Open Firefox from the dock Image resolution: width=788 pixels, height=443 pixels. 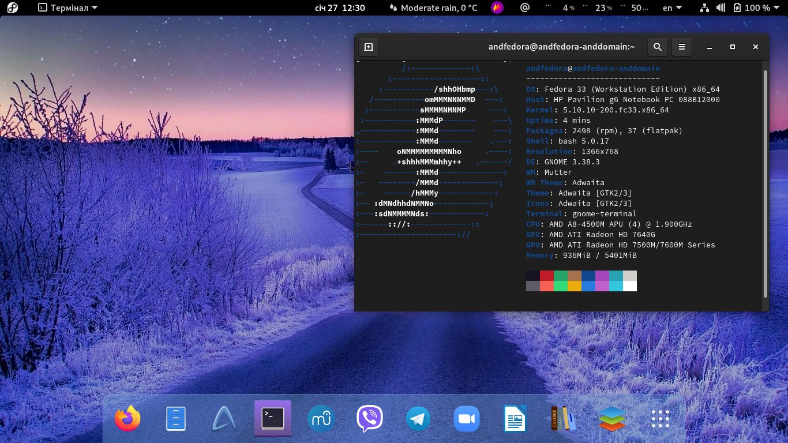(x=127, y=419)
